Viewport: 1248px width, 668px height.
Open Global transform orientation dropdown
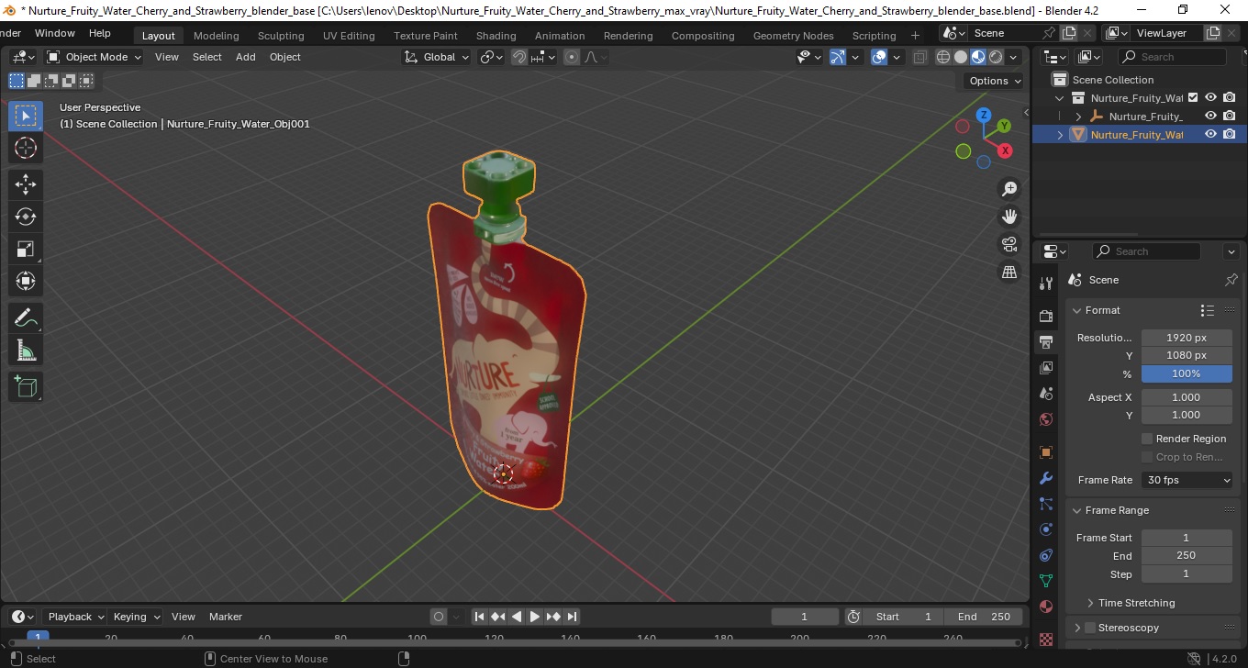click(437, 57)
